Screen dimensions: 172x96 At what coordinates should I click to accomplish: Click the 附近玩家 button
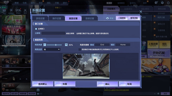[x=32, y=93]
